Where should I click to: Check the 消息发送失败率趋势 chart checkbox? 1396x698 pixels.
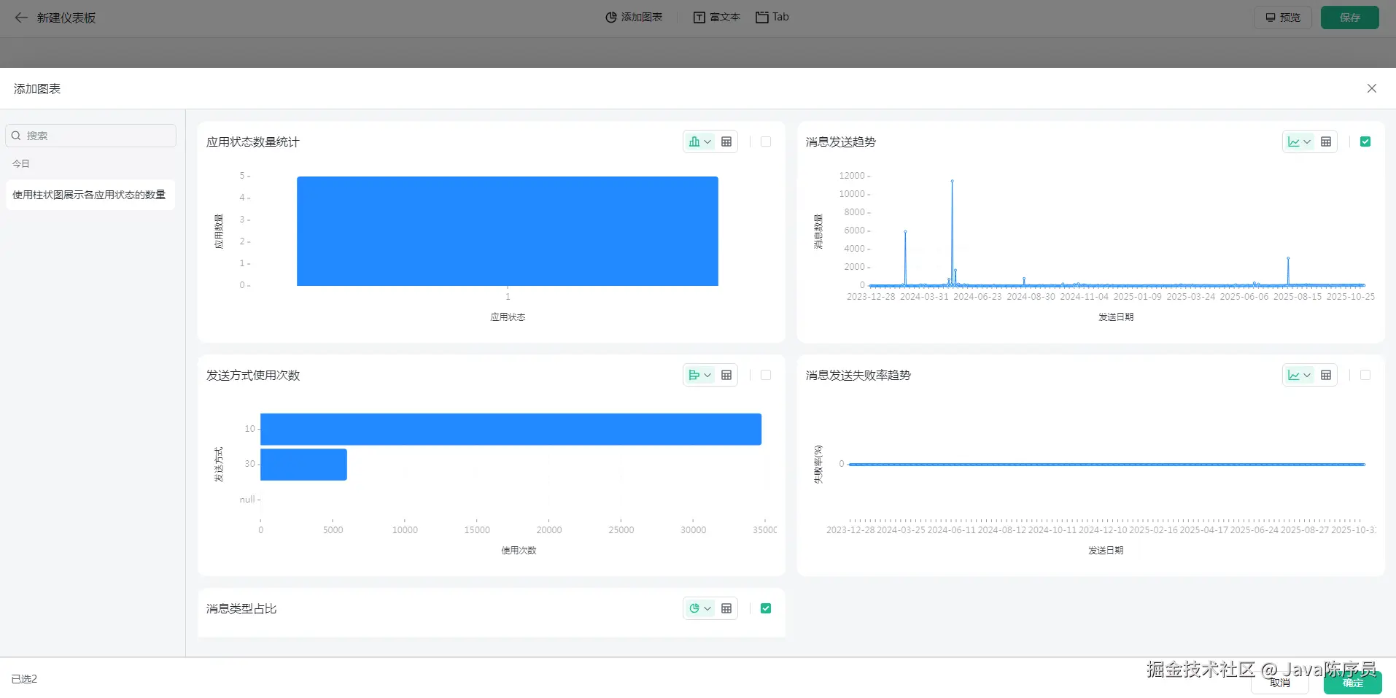tap(1365, 375)
